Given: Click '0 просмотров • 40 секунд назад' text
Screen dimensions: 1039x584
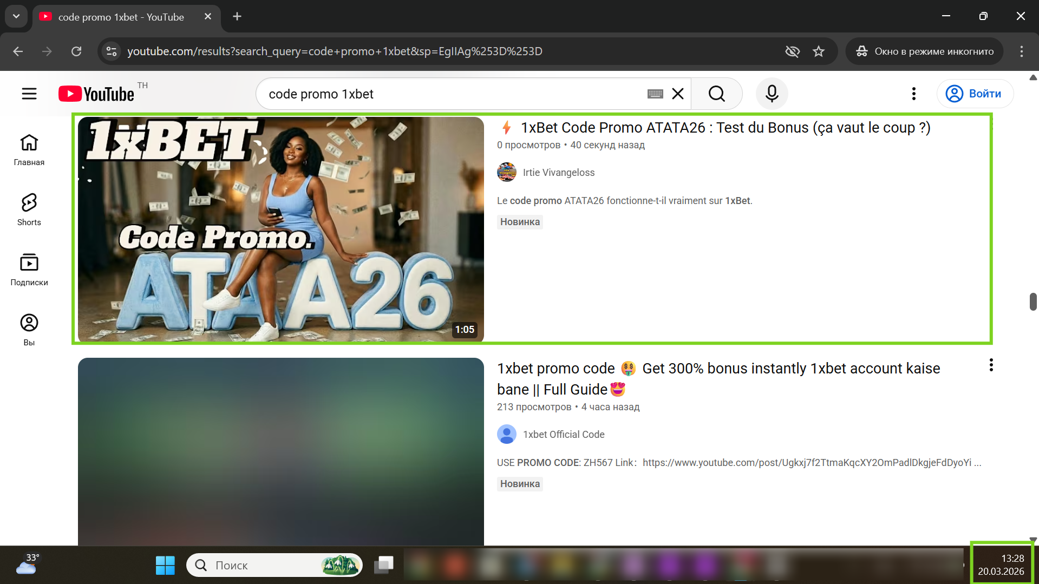Looking at the screenshot, I should (x=571, y=145).
